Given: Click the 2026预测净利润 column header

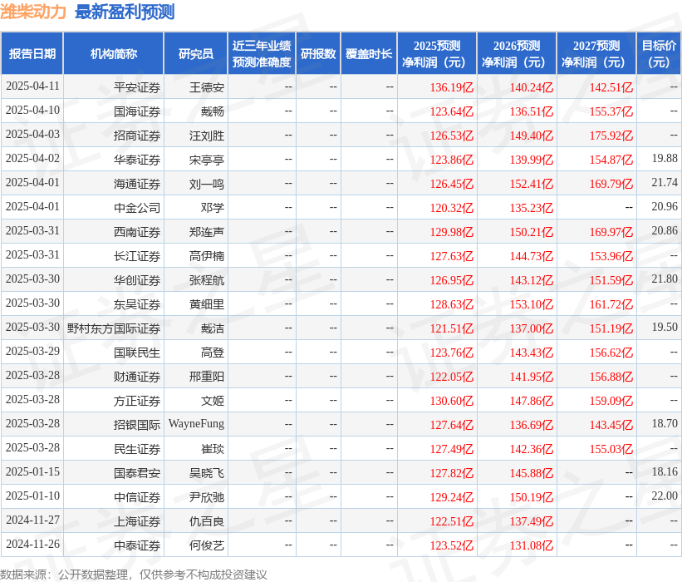Looking at the screenshot, I should [x=514, y=52].
